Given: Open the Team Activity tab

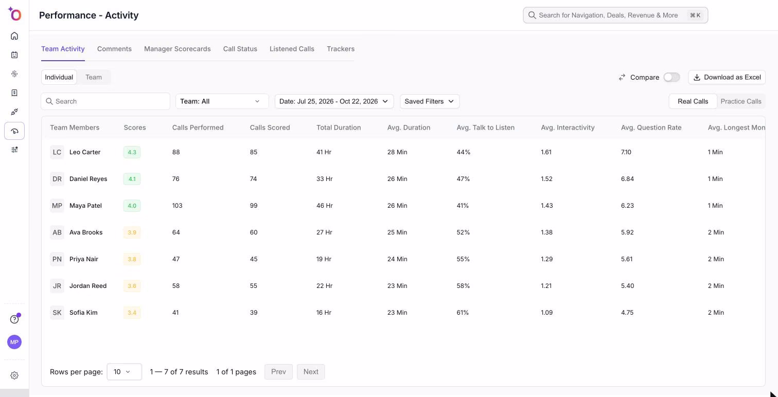Looking at the screenshot, I should click(x=63, y=49).
